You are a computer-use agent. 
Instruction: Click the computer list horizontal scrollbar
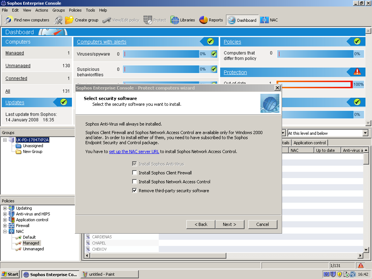click(x=158, y=255)
